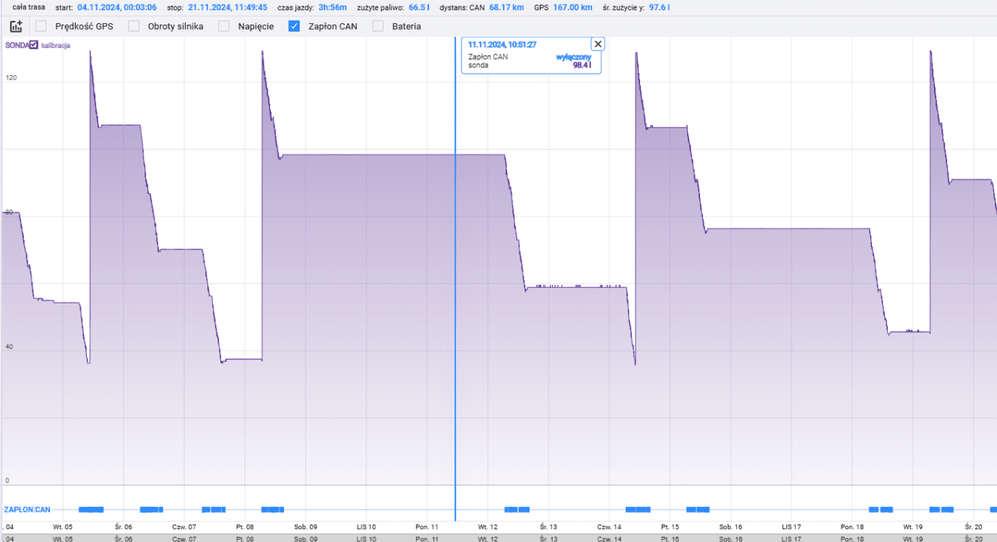Click the czas jazdy value 3h:56m
The image size is (997, 542).
[x=332, y=7]
